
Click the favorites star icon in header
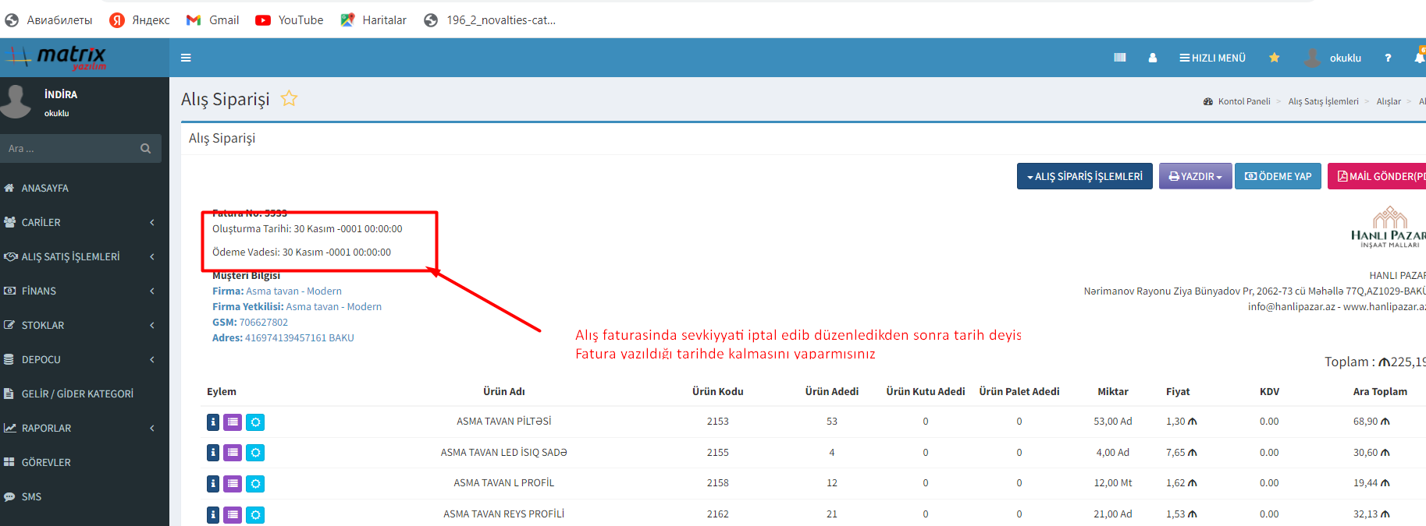(x=1274, y=58)
